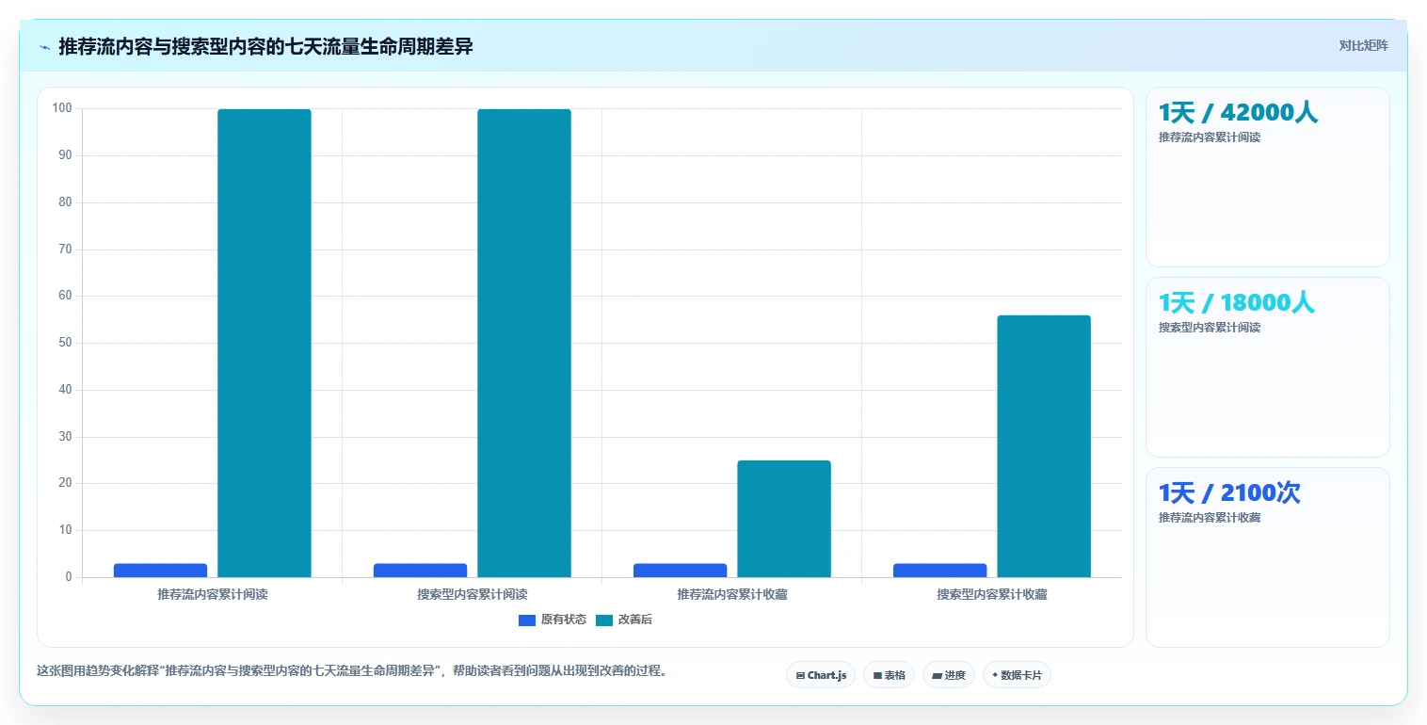Select the 表格 tag
Viewport: 1427px width, 725px height.
[889, 675]
